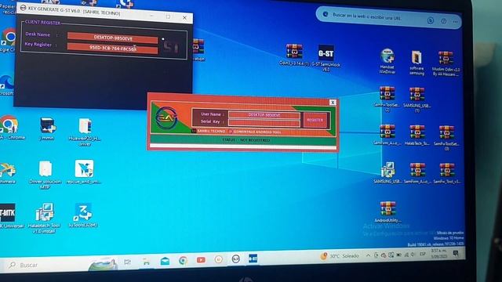Click the weather widget 30°C Soleado
Viewport: 502px width, 282px height.
click(339, 256)
